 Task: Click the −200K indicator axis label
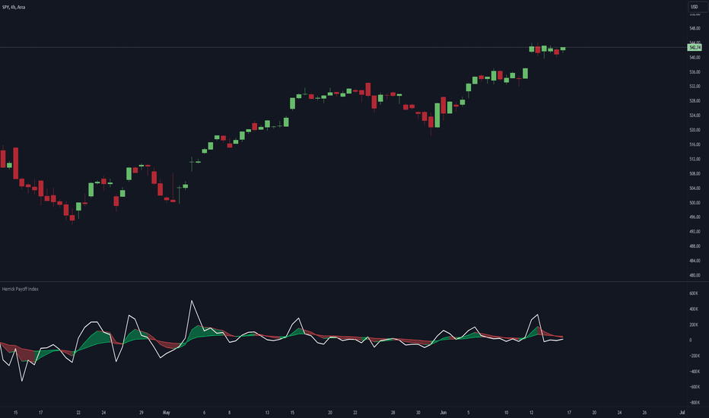[694, 356]
